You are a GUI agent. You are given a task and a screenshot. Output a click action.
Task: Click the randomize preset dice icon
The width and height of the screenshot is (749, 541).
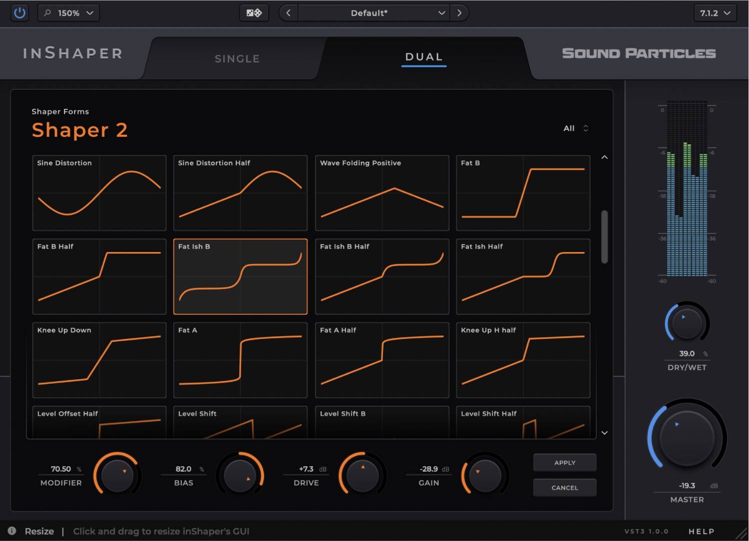[x=254, y=12]
